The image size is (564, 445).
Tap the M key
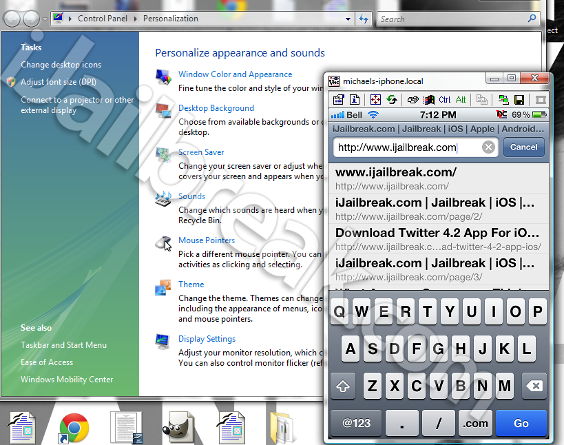click(505, 386)
